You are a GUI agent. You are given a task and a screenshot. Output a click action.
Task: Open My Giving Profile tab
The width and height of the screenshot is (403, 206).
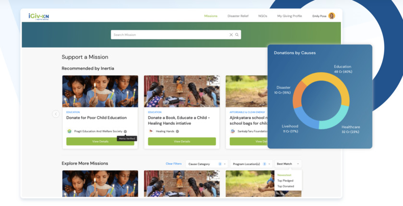point(289,16)
